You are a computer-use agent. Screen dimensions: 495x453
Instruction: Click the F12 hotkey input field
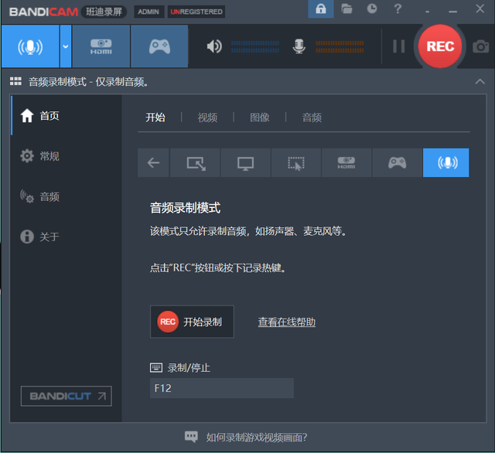pyautogui.click(x=222, y=388)
